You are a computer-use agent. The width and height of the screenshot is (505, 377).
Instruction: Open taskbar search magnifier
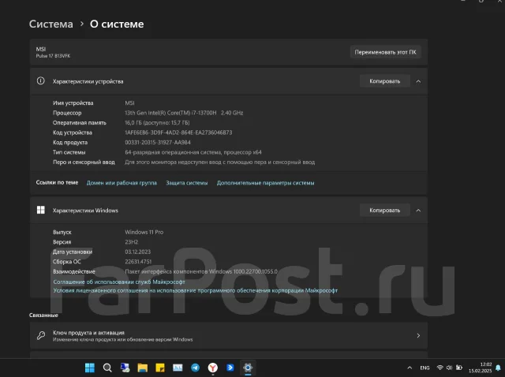click(x=107, y=368)
